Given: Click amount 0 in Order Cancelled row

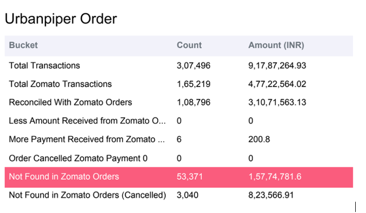Looking at the screenshot, I should (251, 158).
